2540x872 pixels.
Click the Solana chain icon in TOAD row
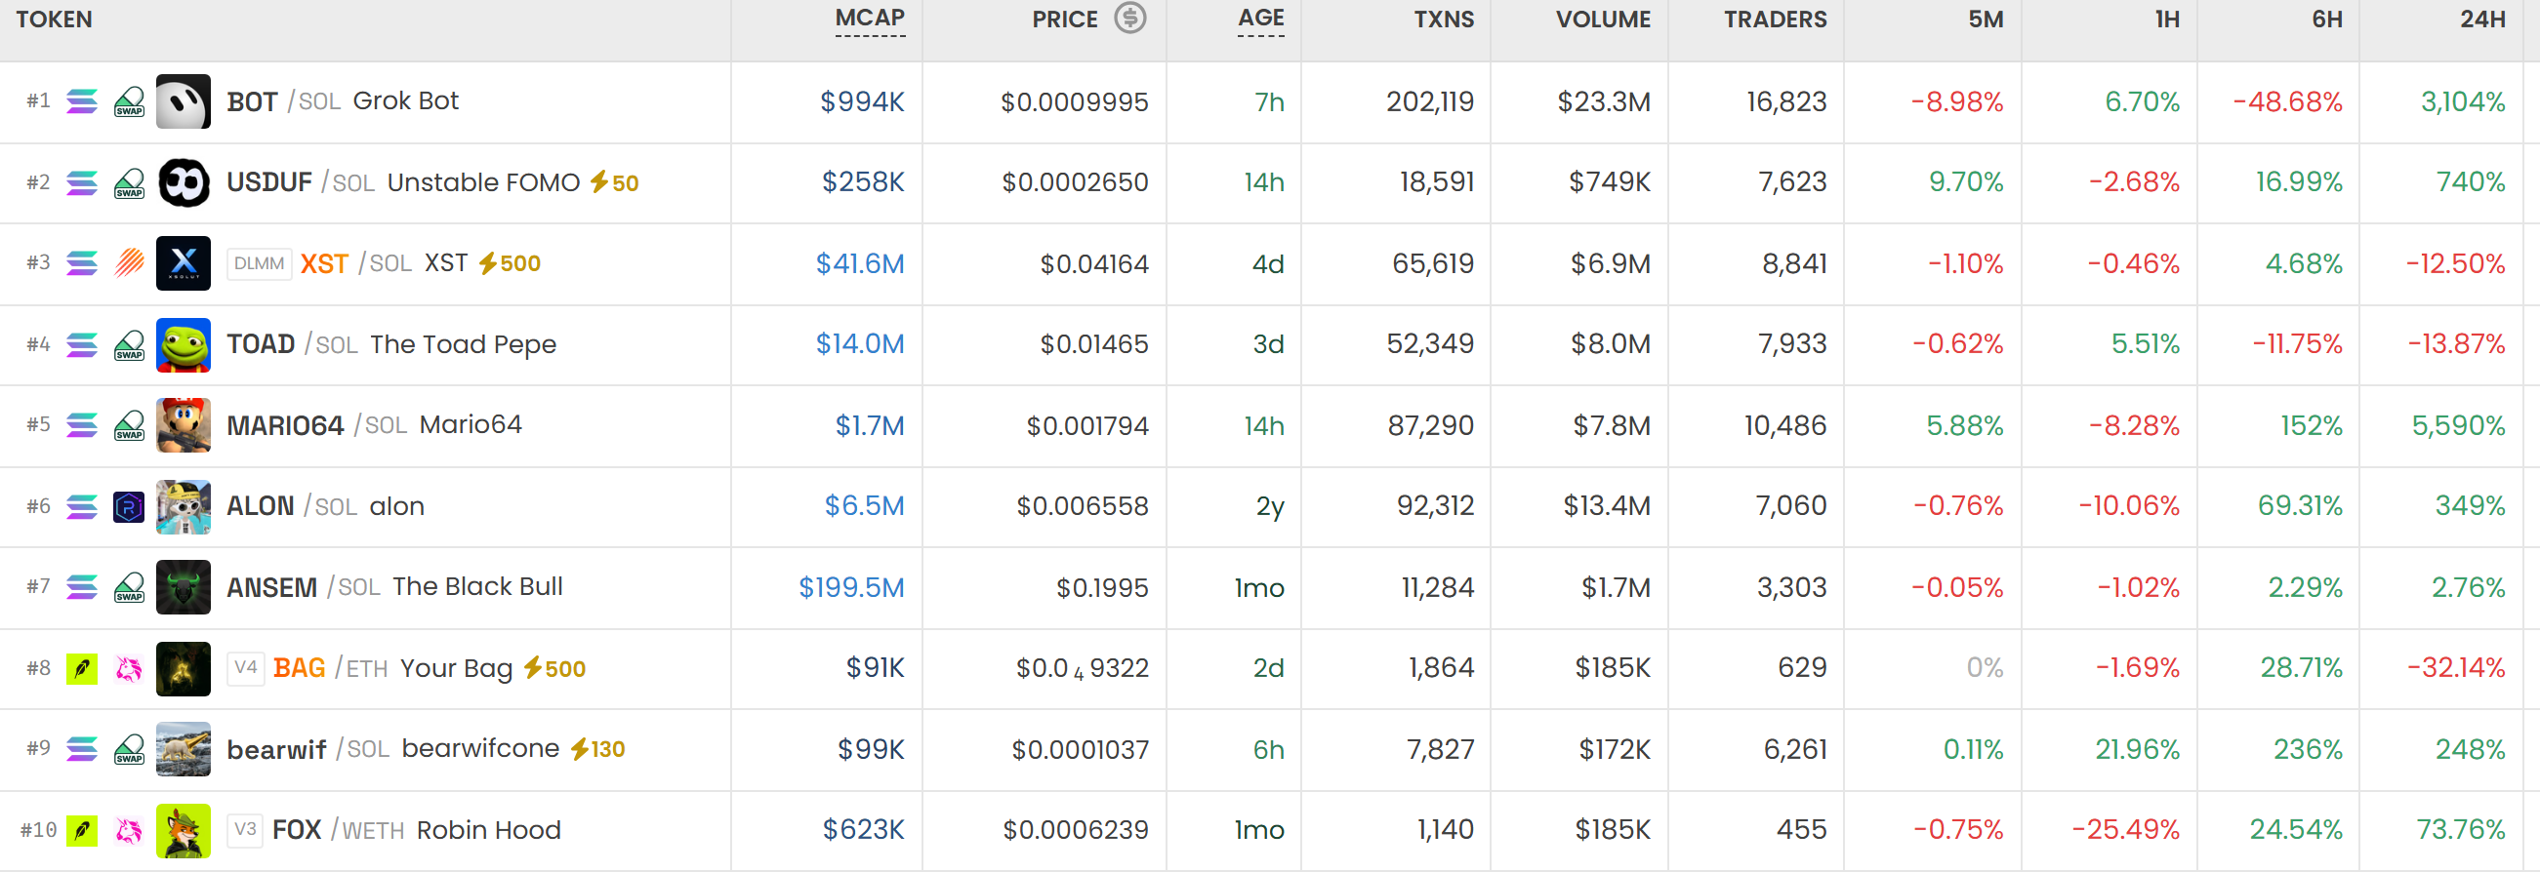[82, 345]
